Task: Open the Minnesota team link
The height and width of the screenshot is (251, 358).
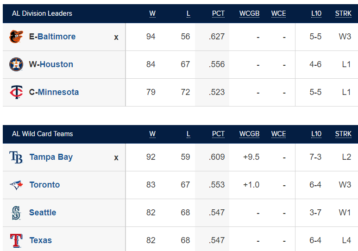Action: pyautogui.click(x=58, y=92)
